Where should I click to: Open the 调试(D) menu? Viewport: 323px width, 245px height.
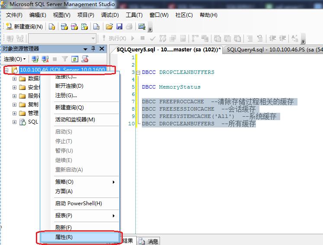[110, 15]
